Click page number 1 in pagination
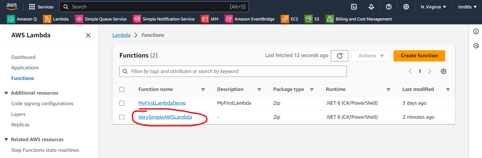Screen dimensions: 482x158 pyautogui.click(x=420, y=71)
